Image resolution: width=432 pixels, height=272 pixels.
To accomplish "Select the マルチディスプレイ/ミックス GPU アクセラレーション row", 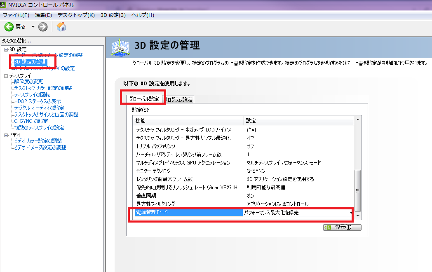I will [244, 163].
